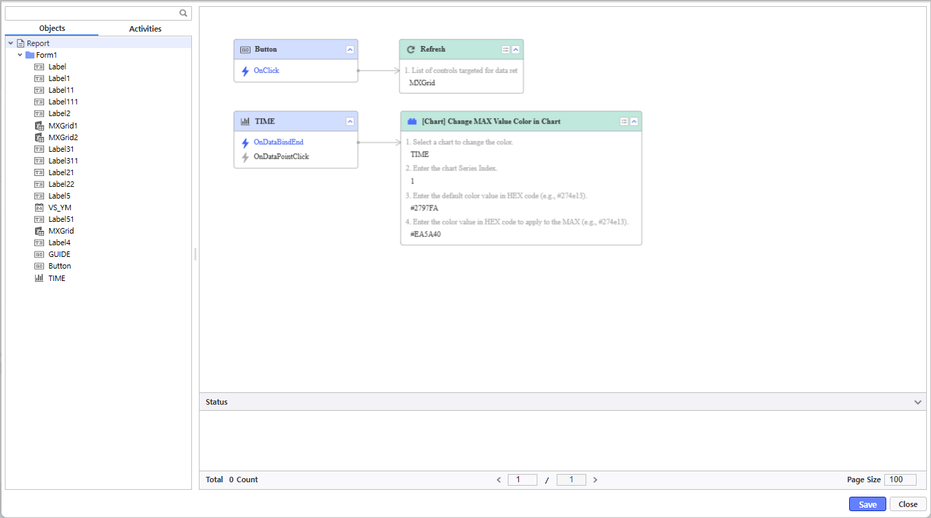The image size is (931, 518).
Task: Collapse the Form1 folder
Action: tap(20, 55)
